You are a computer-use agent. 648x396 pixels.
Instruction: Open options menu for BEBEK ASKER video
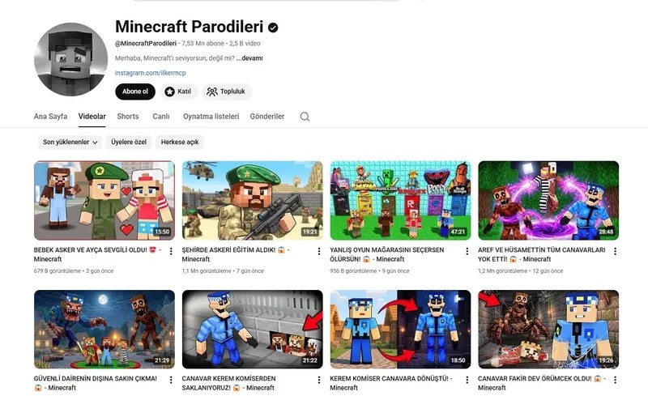(171, 251)
